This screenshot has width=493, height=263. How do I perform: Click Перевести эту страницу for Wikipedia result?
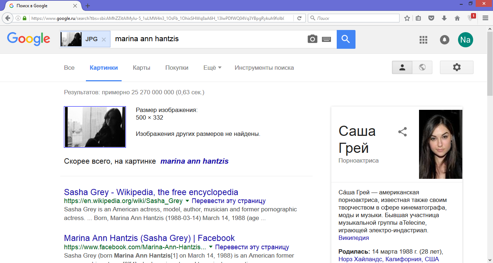pyautogui.click(x=229, y=201)
